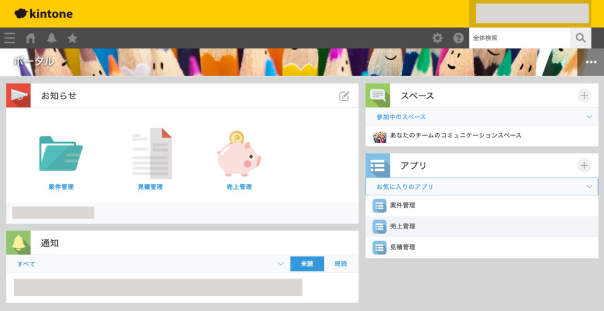Click the green bell 通知 panel icon

(x=18, y=243)
